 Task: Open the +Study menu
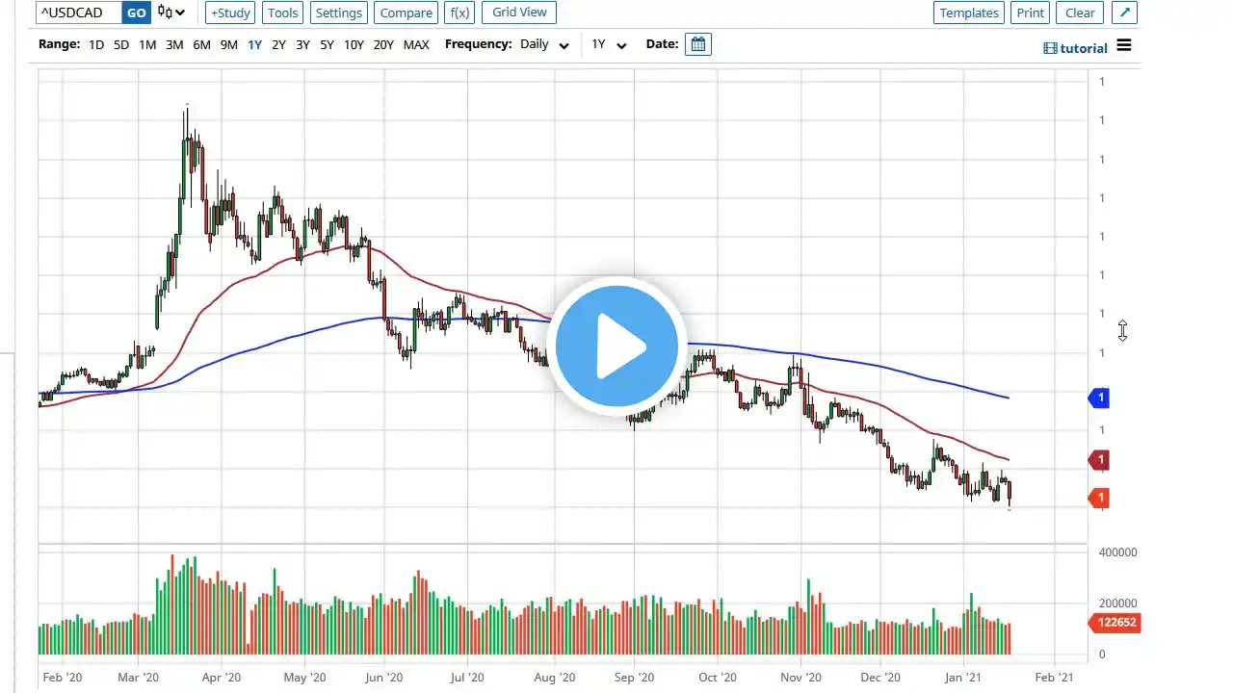pos(230,13)
